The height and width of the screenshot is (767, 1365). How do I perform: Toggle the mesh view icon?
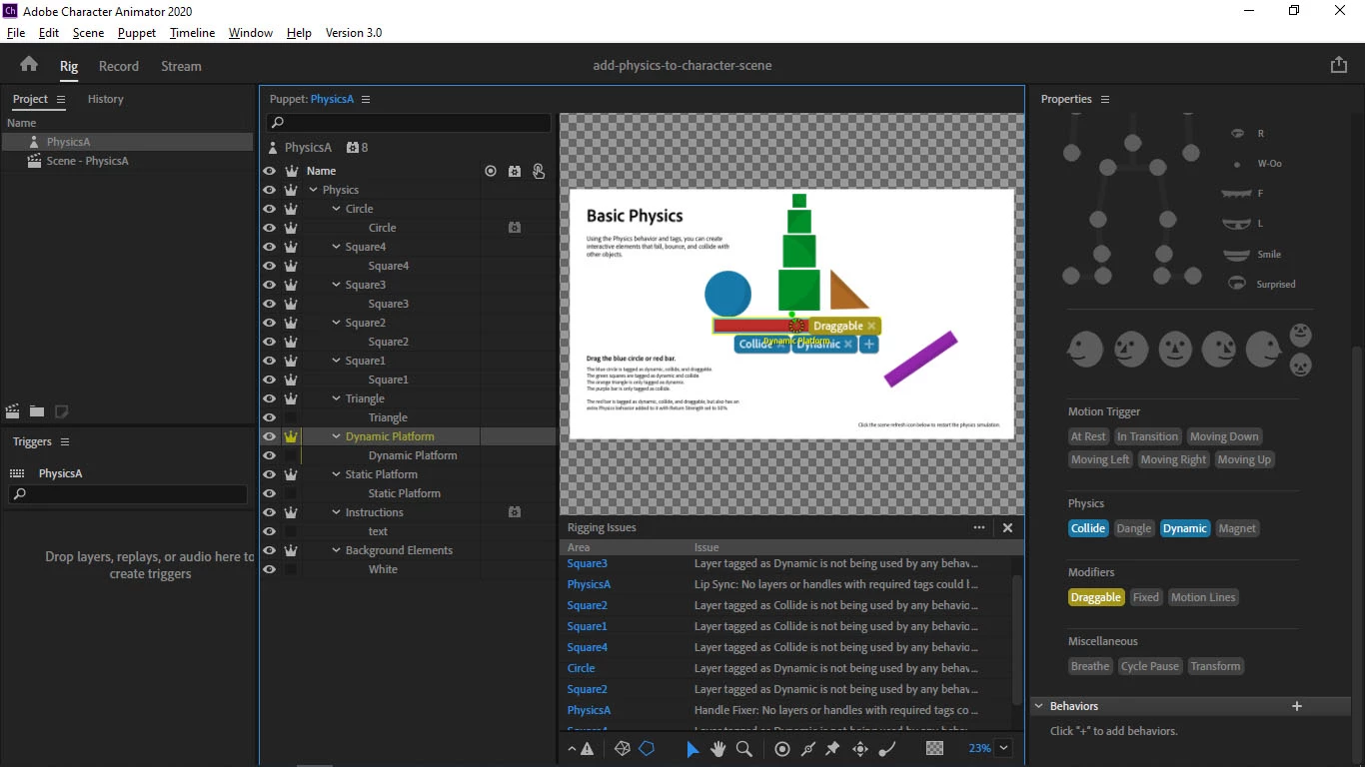pos(622,748)
